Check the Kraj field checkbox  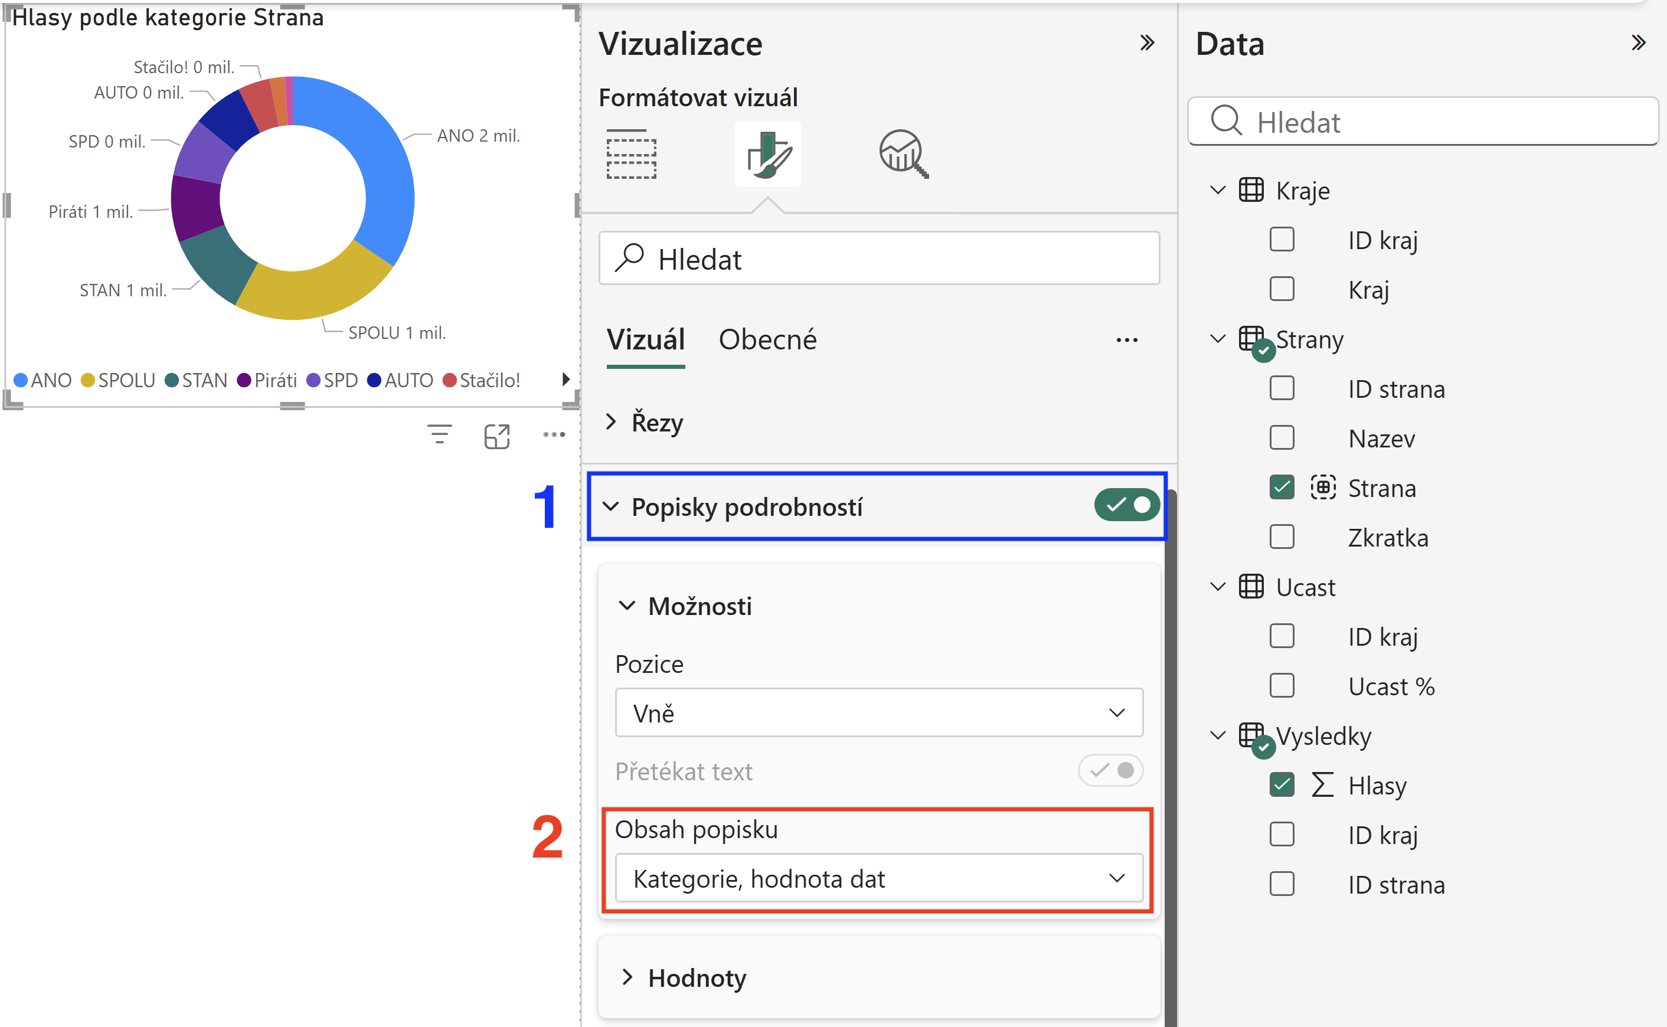point(1282,289)
